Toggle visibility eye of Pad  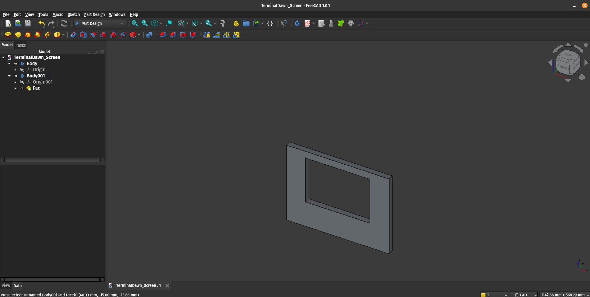(22, 88)
